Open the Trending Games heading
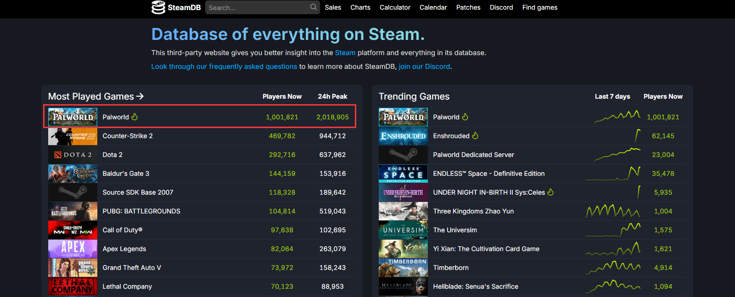This screenshot has width=735, height=297. coord(414,96)
